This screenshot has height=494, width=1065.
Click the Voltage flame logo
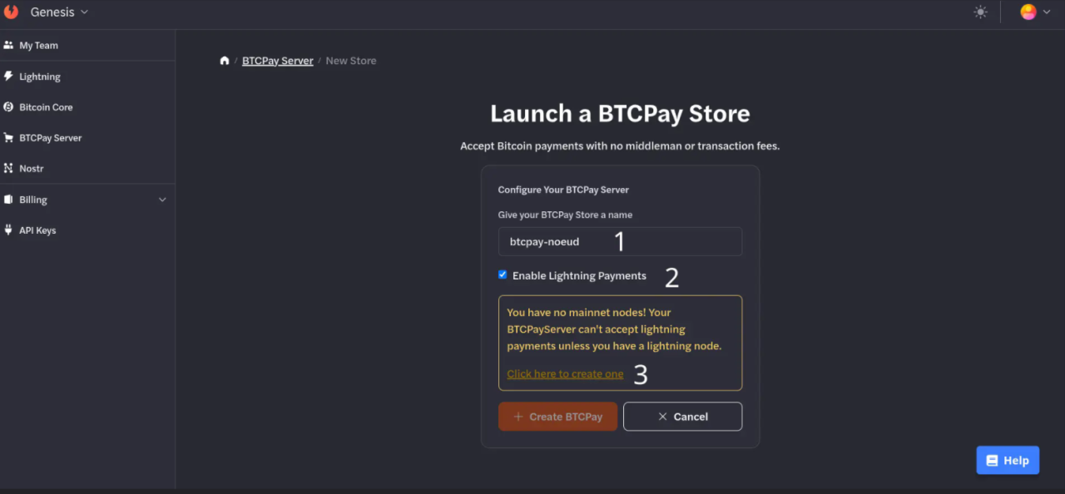coord(11,12)
